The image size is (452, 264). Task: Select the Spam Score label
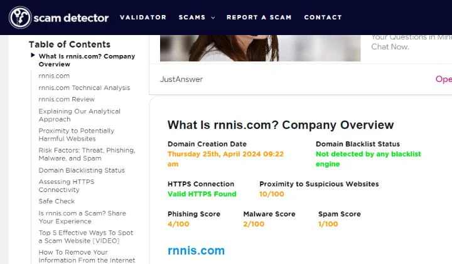(x=340, y=214)
